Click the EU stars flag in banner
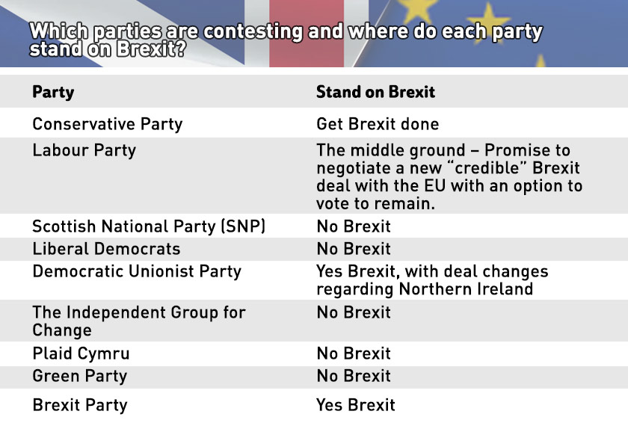The image size is (628, 426). click(496, 33)
